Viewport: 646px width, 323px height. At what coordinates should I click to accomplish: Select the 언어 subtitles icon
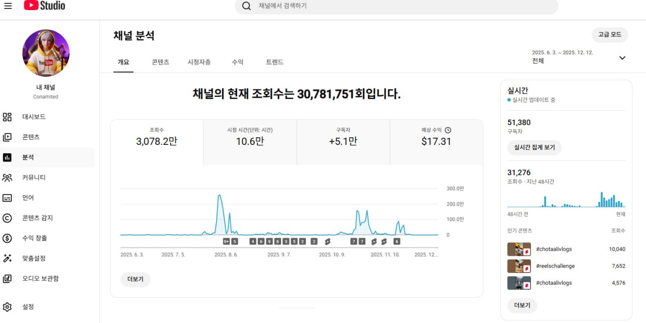(x=7, y=198)
